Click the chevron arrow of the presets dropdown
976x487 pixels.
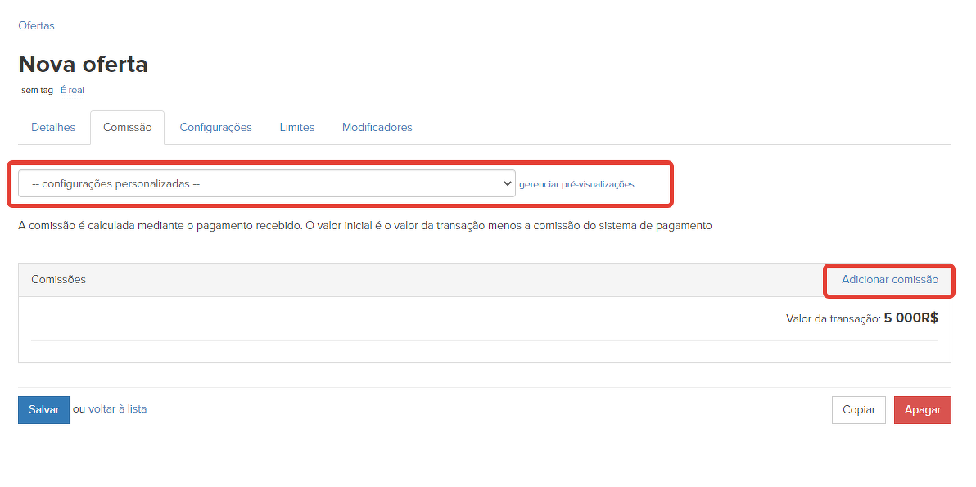point(506,184)
